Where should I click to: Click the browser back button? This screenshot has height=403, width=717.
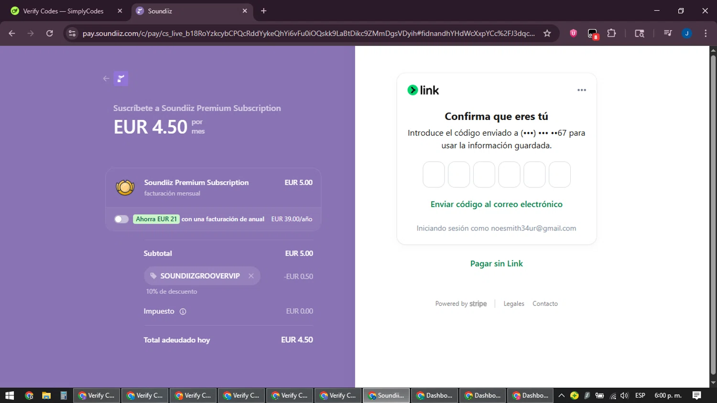click(12, 33)
